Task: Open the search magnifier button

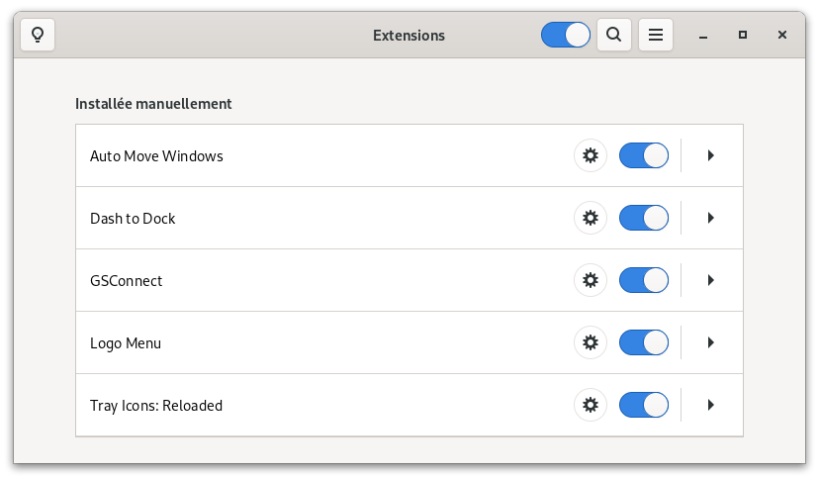Action: click(613, 35)
